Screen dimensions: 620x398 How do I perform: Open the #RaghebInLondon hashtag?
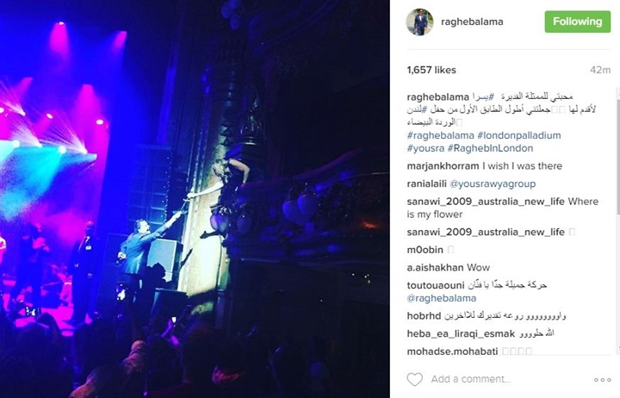490,148
